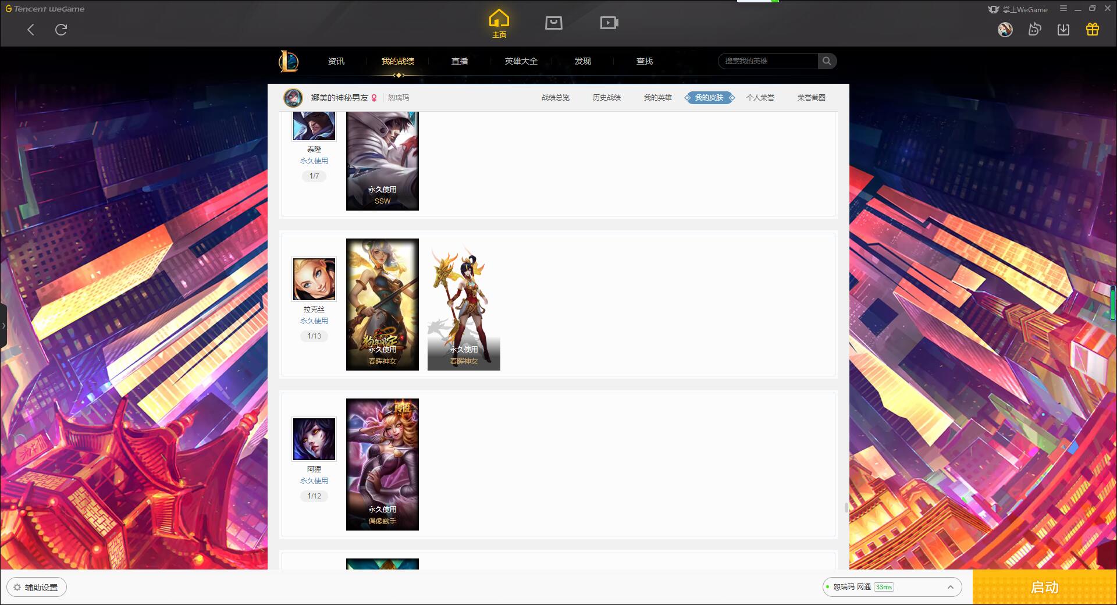Click 永久使用 under 阿狸
1117x605 pixels.
[314, 481]
